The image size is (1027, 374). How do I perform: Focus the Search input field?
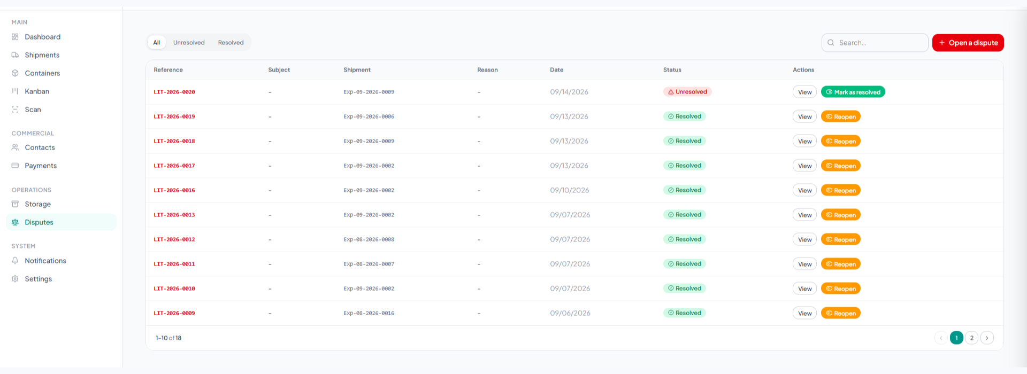875,43
